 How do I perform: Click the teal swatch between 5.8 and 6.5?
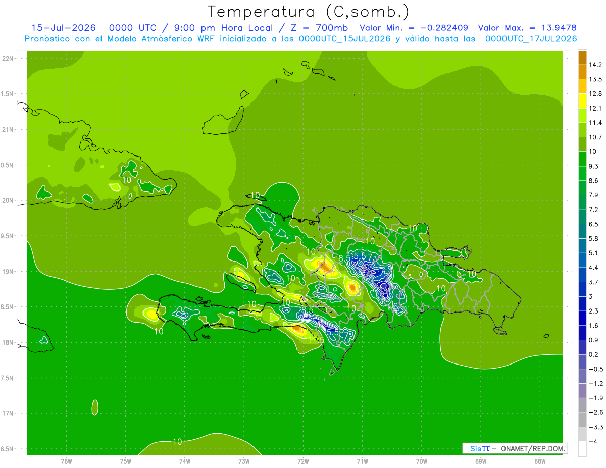582,231
